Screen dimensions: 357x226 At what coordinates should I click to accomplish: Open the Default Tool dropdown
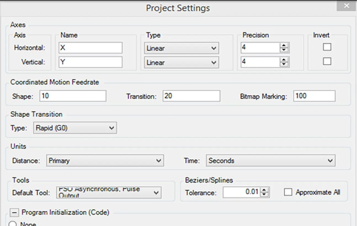[x=109, y=192]
